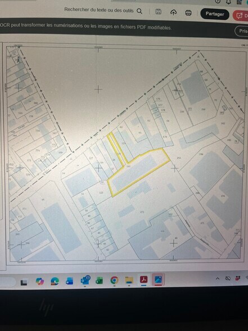The height and width of the screenshot is (331, 248).
Task: Focus the 'Rechercher du texte ou des outils' field
Action: (x=99, y=10)
